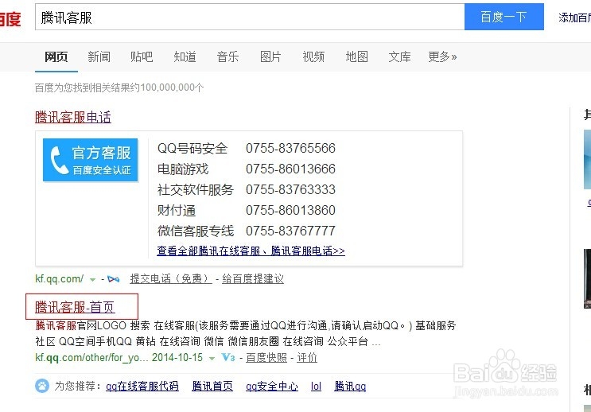Switch to the 地图 tab
The image size is (591, 412).
[356, 57]
